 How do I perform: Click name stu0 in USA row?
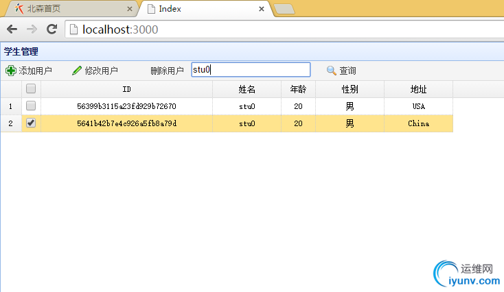pos(247,106)
